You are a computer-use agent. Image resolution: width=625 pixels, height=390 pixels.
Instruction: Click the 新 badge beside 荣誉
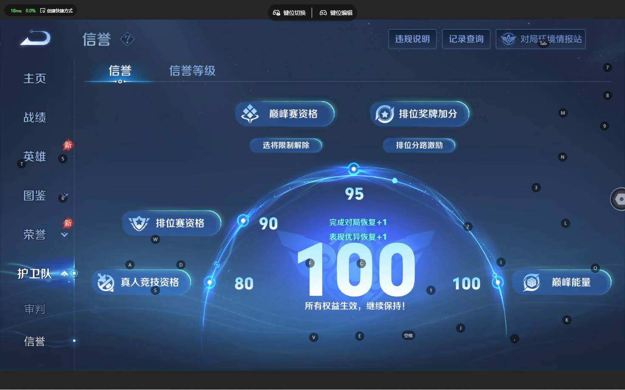coord(68,223)
